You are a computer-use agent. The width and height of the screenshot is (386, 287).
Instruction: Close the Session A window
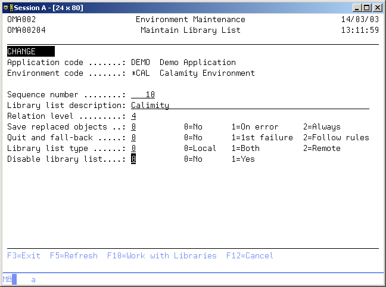click(378, 7)
